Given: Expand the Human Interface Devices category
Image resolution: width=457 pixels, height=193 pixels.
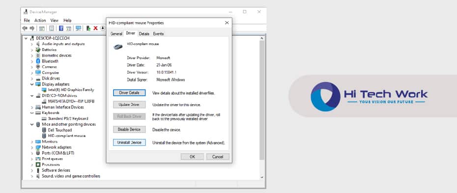Looking at the screenshot, I should click(x=32, y=107).
